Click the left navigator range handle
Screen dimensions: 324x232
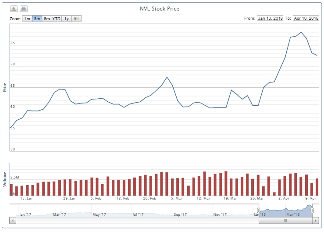[258, 211]
